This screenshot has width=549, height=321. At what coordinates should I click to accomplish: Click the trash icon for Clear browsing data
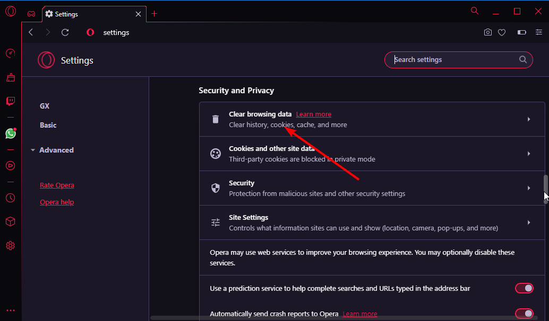(216, 119)
